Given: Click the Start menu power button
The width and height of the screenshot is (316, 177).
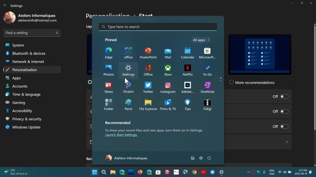Looking at the screenshot, I should pyautogui.click(x=209, y=158).
